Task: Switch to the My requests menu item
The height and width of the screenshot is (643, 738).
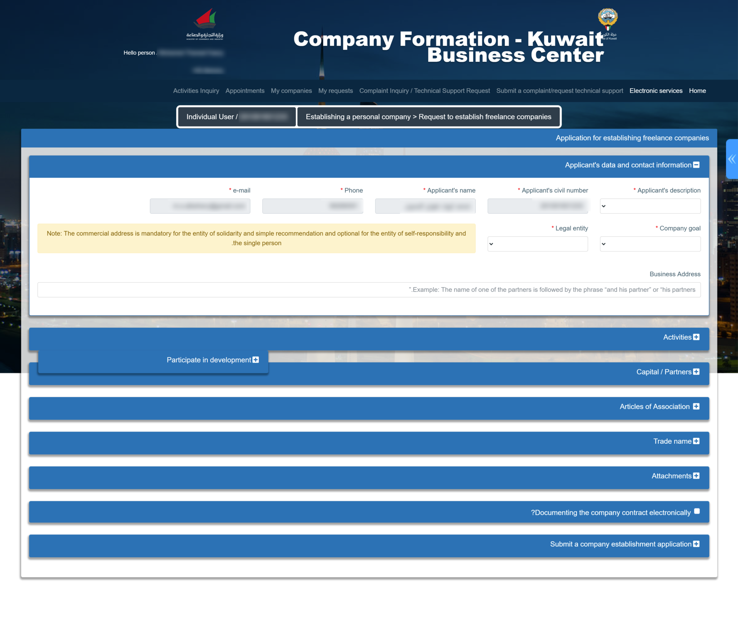Action: coord(335,90)
